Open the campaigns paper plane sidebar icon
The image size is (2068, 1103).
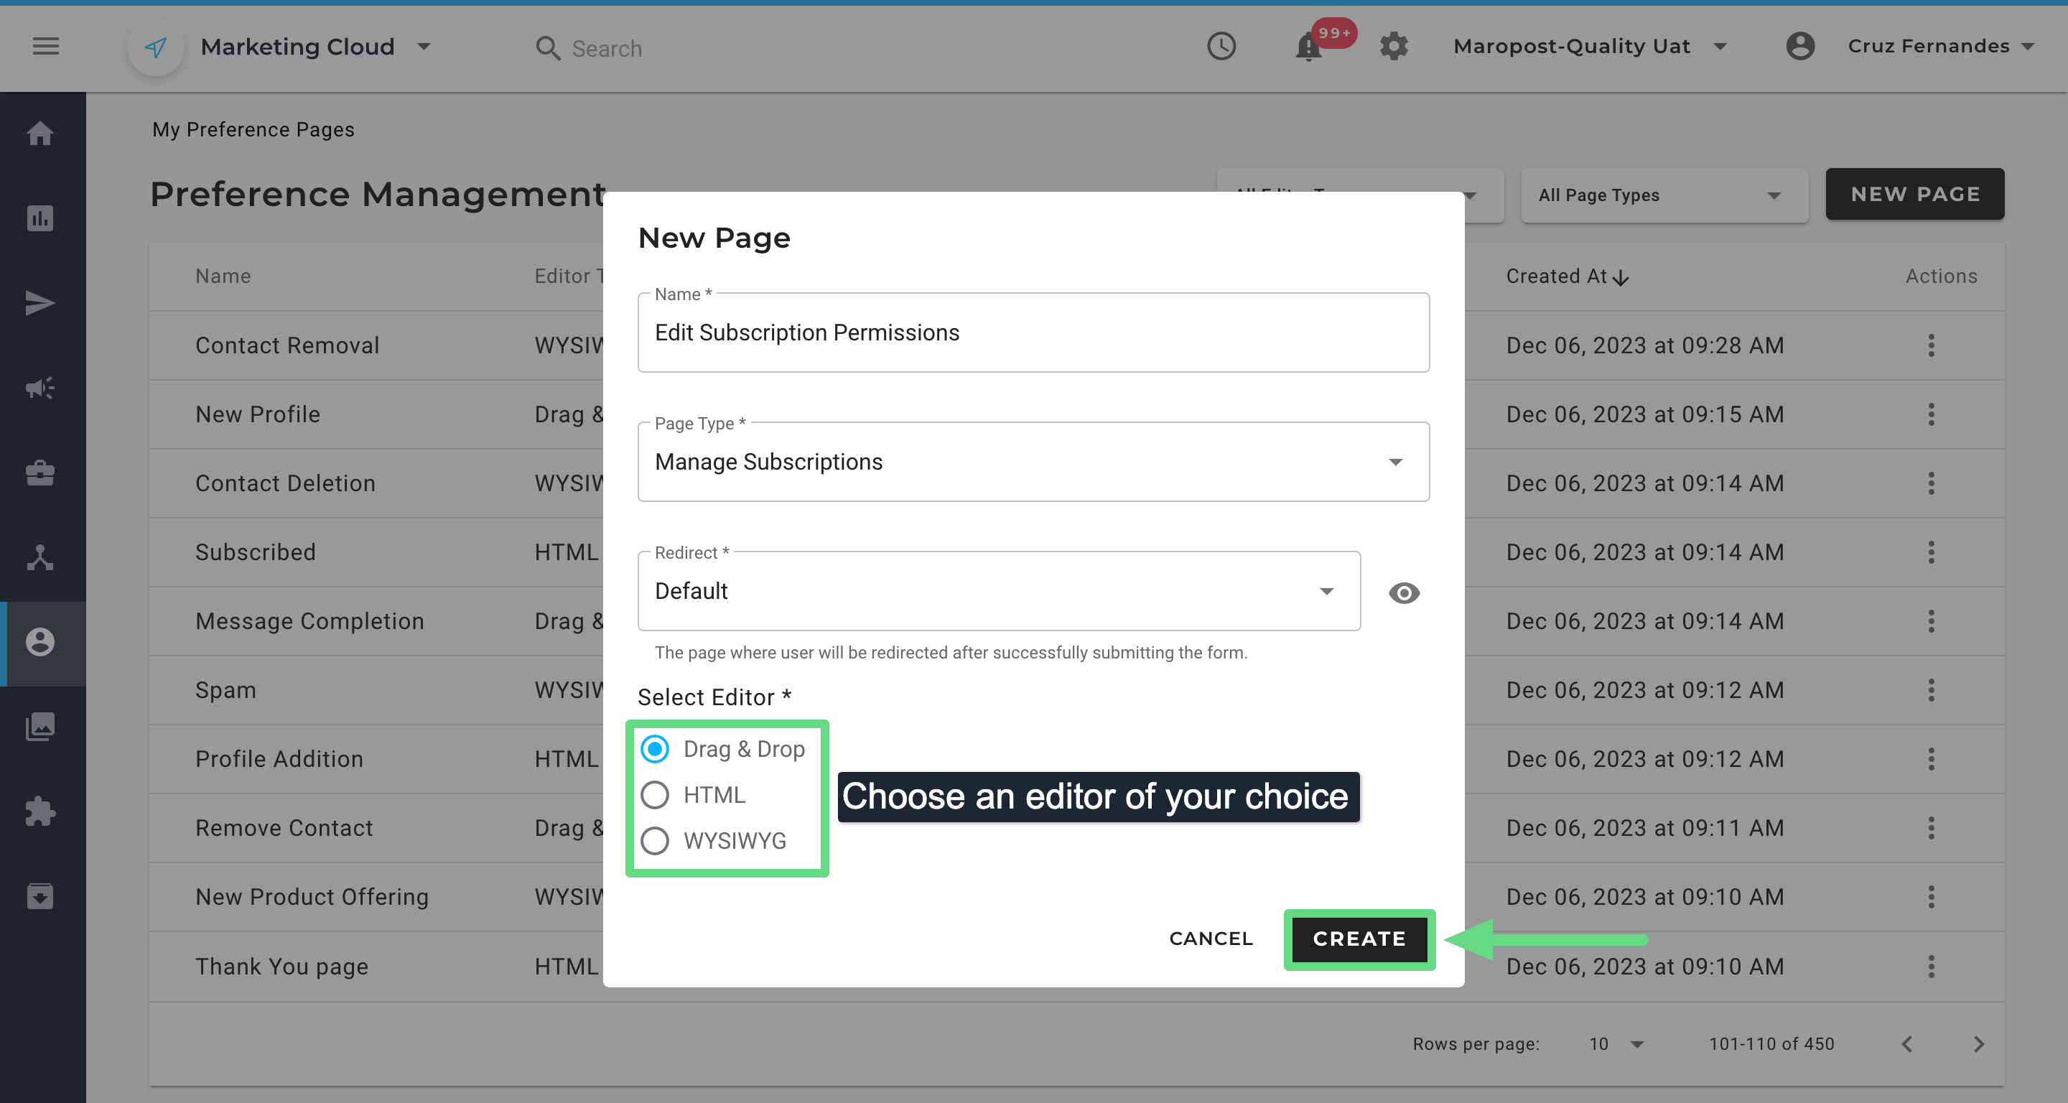(40, 304)
